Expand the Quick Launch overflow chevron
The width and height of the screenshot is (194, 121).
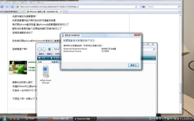[x=22, y=118]
